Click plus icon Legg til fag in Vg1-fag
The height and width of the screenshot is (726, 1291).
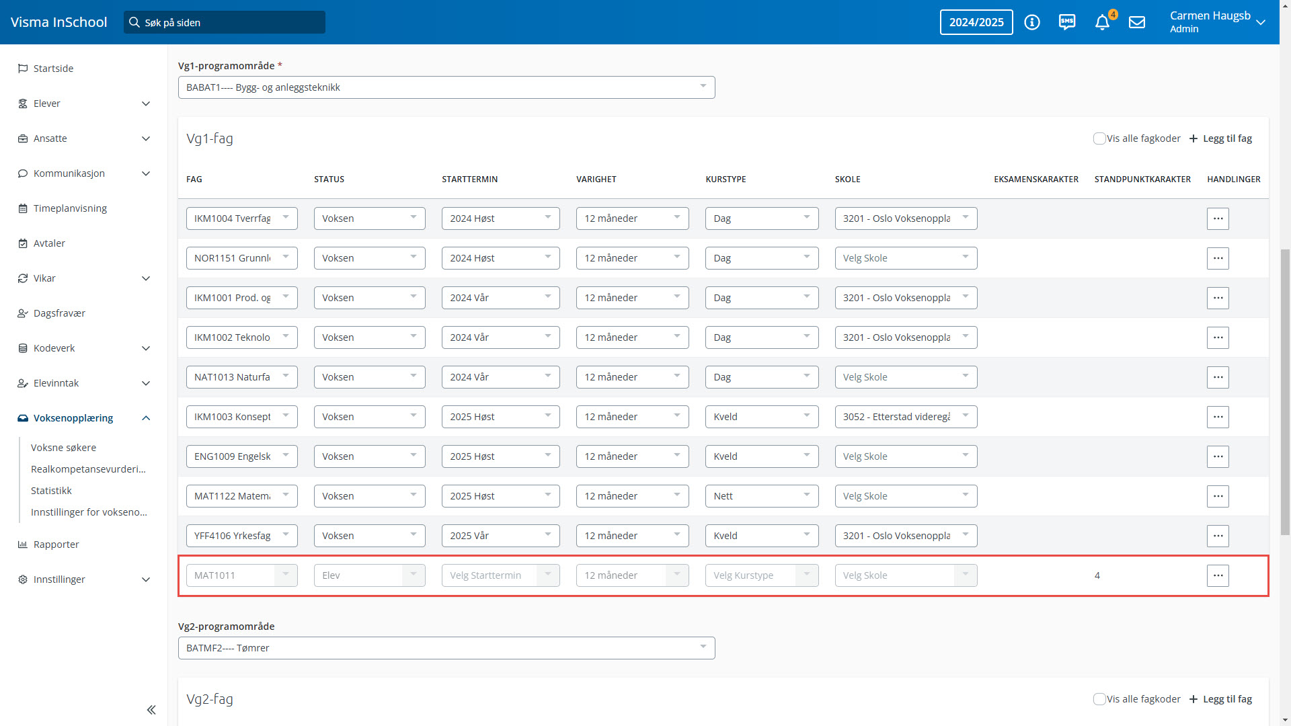pyautogui.click(x=1194, y=138)
